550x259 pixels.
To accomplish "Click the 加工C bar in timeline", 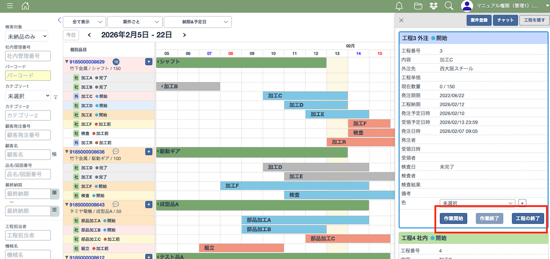I will coord(305,96).
